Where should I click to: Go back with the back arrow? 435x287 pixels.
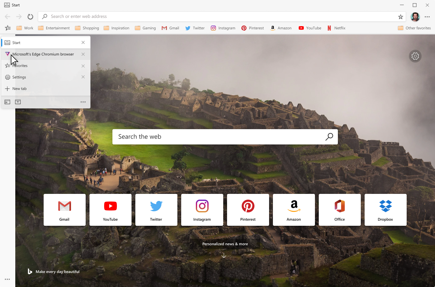click(8, 17)
